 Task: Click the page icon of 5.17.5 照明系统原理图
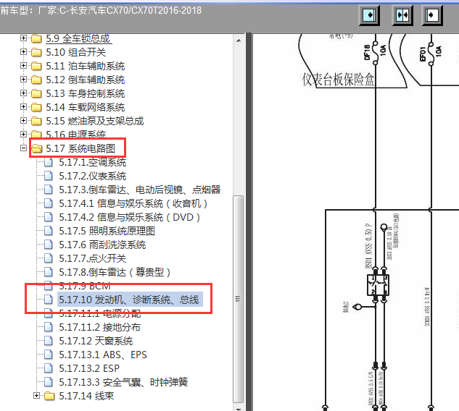pos(49,231)
